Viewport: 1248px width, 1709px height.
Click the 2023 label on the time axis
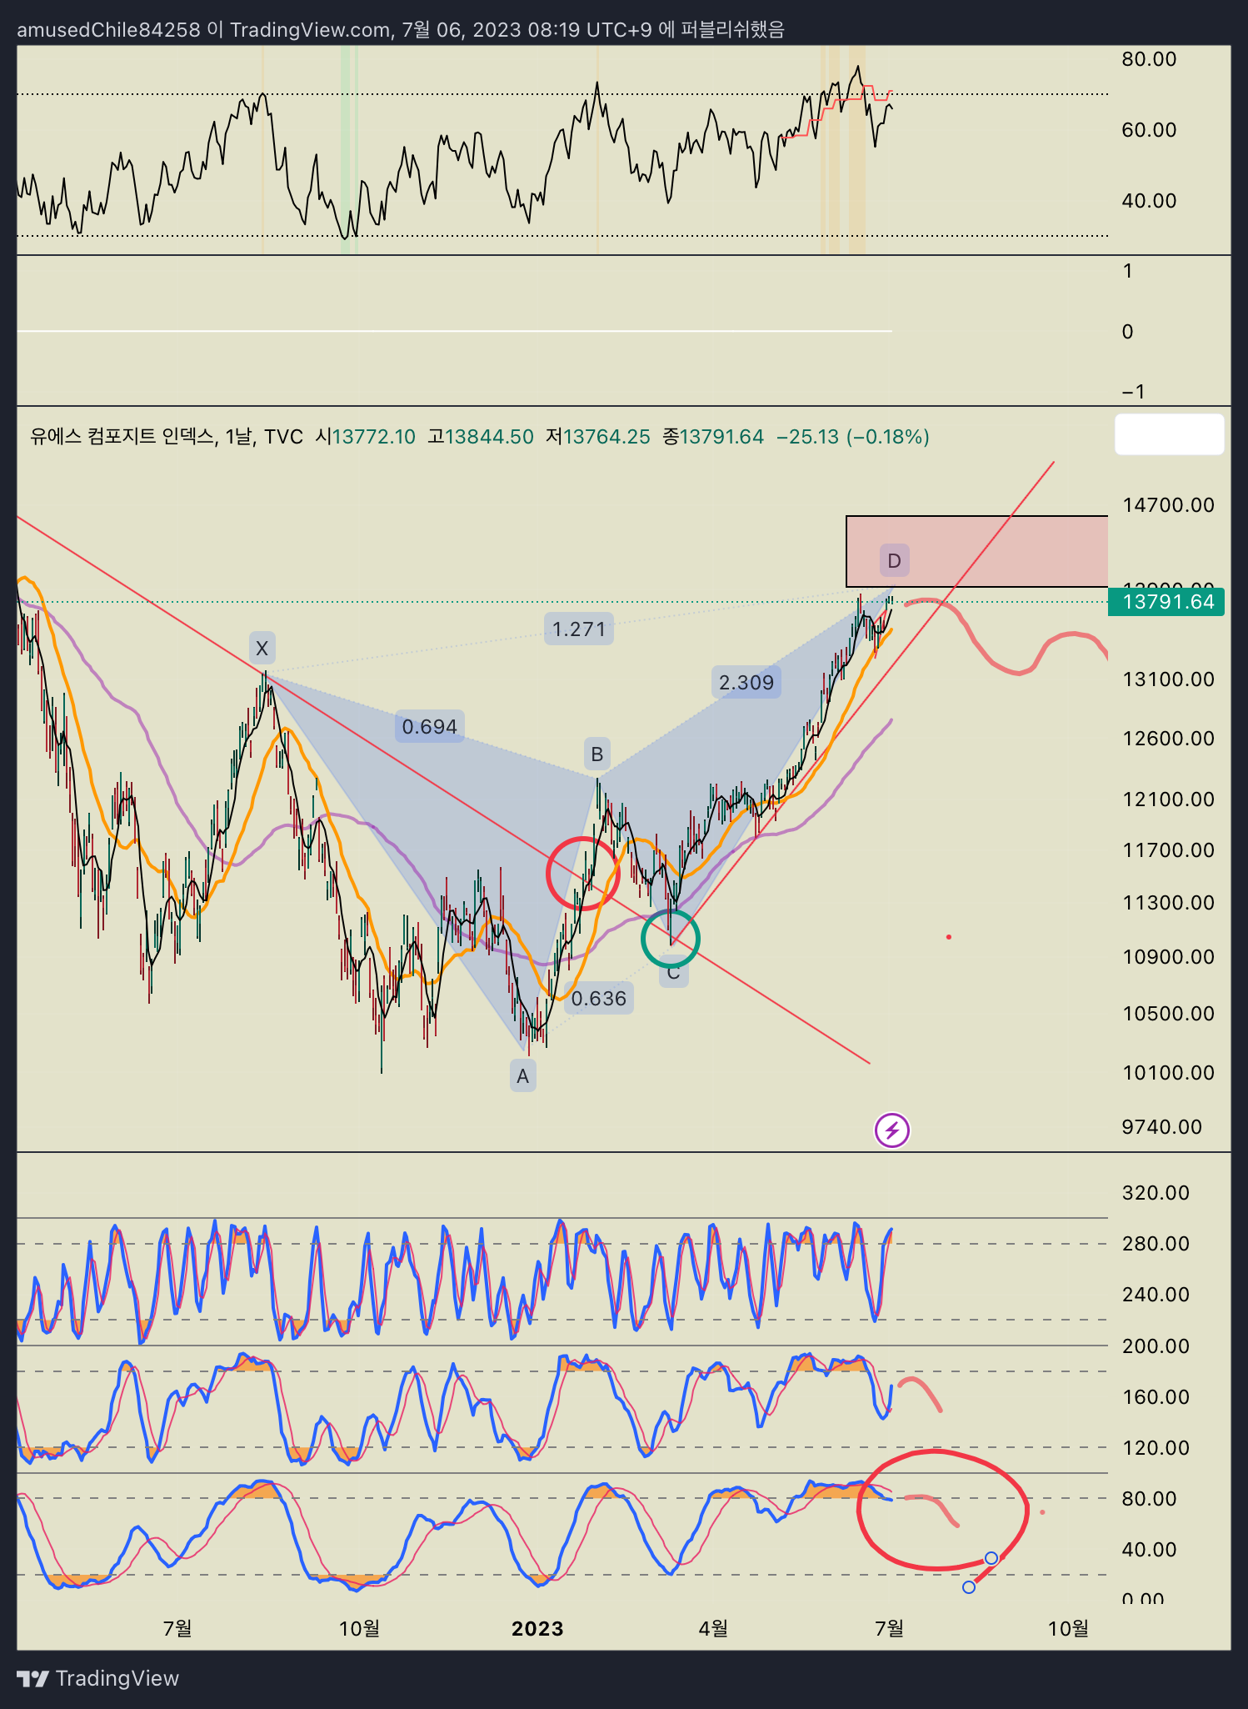coord(537,1629)
